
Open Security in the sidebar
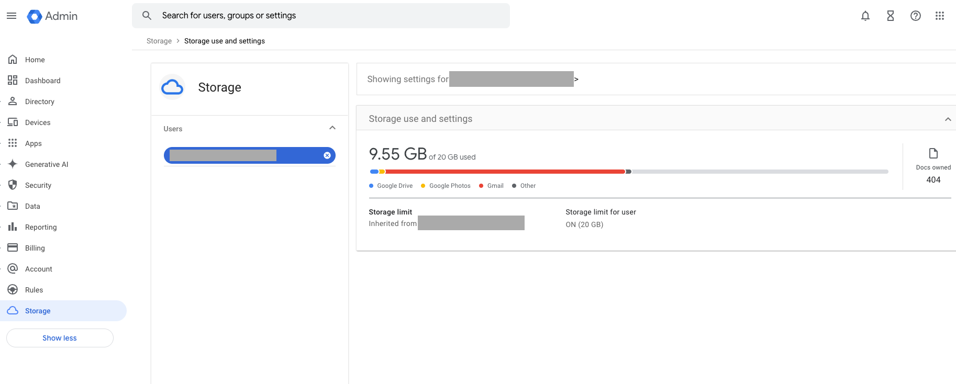38,185
